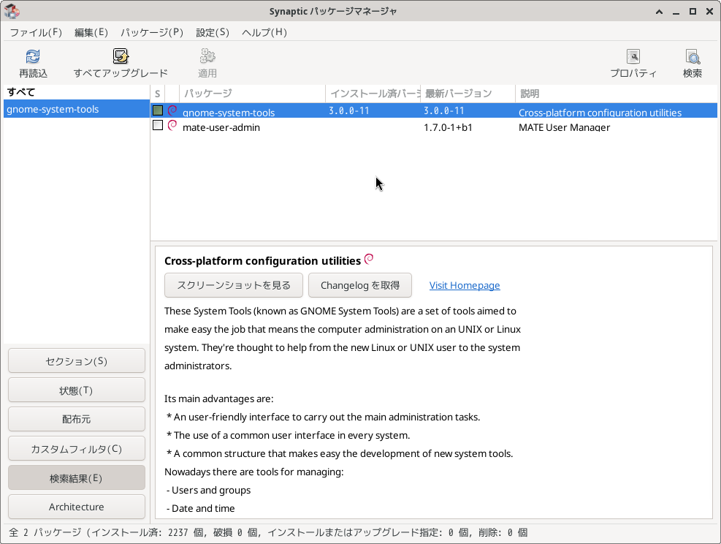Click the Synaptic app icon in title bar
The width and height of the screenshot is (721, 544).
coord(12,11)
